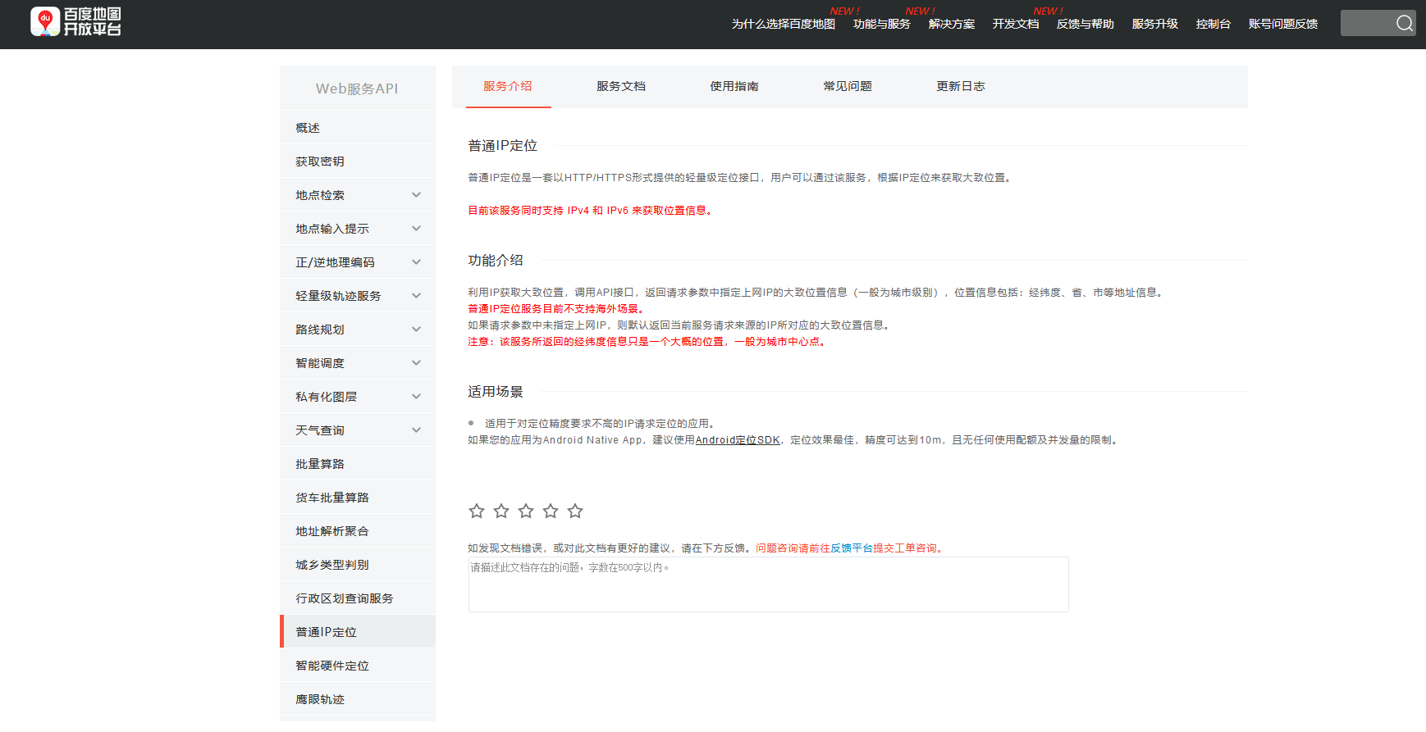This screenshot has width=1426, height=732.
Task: Open the 控制台 link in header
Action: (x=1213, y=24)
